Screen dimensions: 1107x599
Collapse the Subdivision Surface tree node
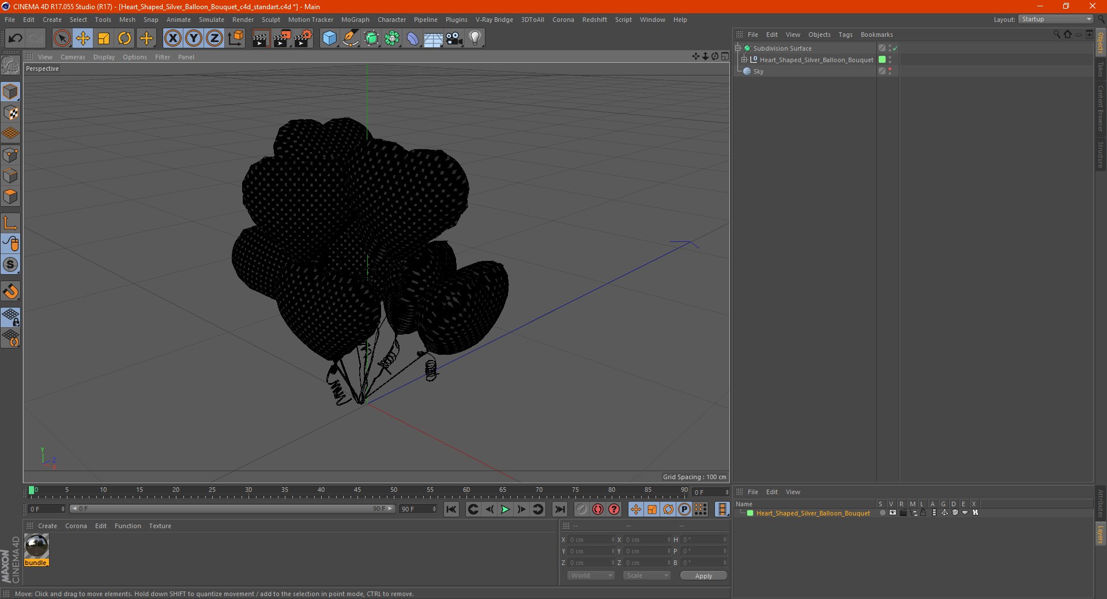738,48
